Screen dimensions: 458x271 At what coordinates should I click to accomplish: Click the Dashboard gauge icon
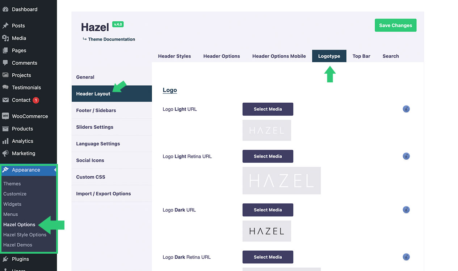[x=5, y=9]
